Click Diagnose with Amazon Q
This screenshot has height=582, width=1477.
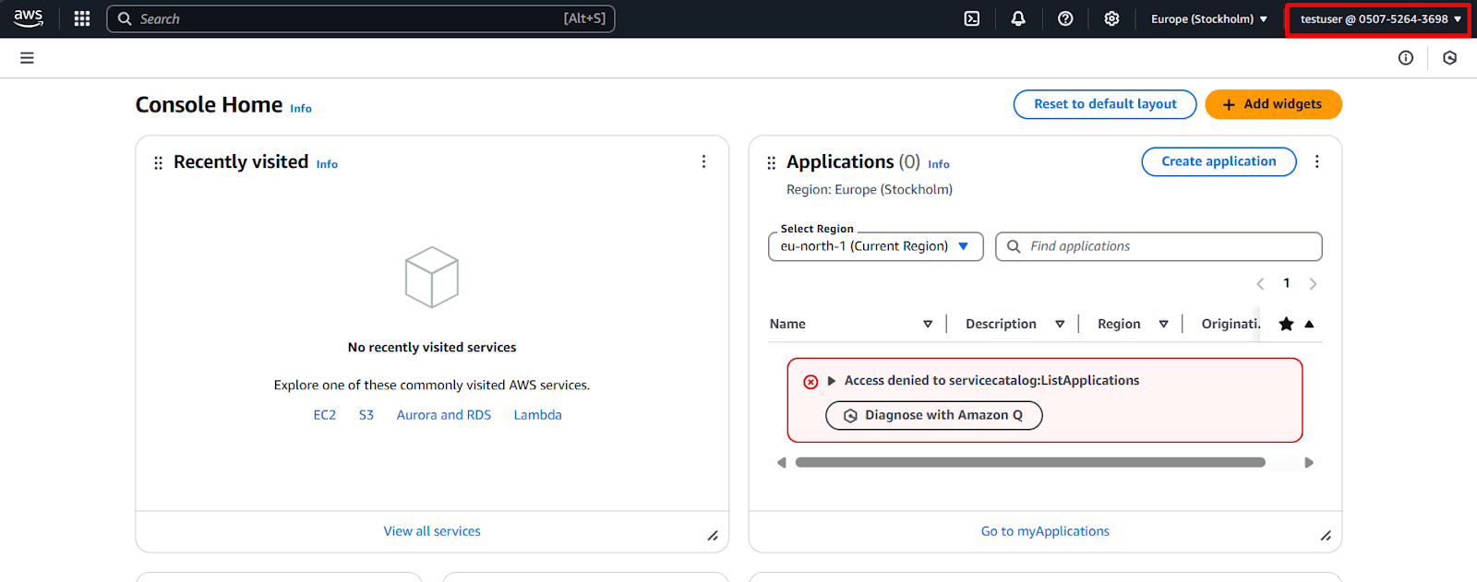coord(934,415)
